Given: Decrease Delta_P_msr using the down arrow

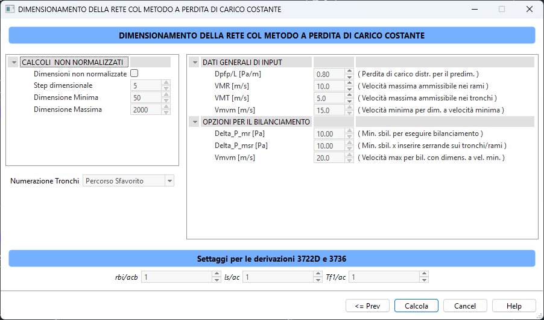Looking at the screenshot, I should pyautogui.click(x=349, y=149).
